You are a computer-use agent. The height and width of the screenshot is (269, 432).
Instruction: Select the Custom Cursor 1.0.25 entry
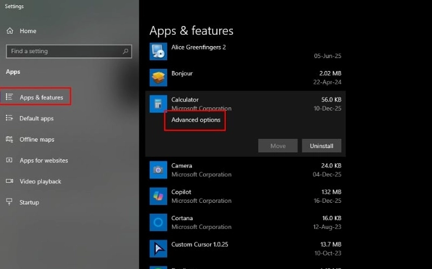pos(200,244)
